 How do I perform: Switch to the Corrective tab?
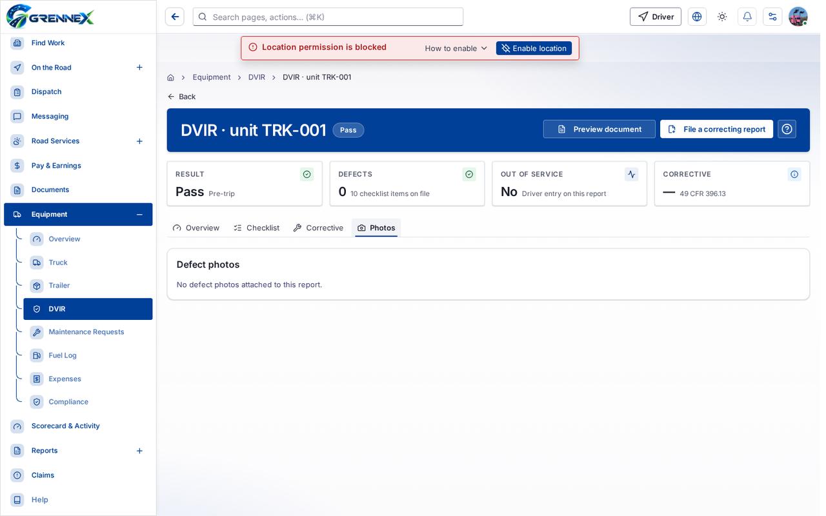coord(318,228)
